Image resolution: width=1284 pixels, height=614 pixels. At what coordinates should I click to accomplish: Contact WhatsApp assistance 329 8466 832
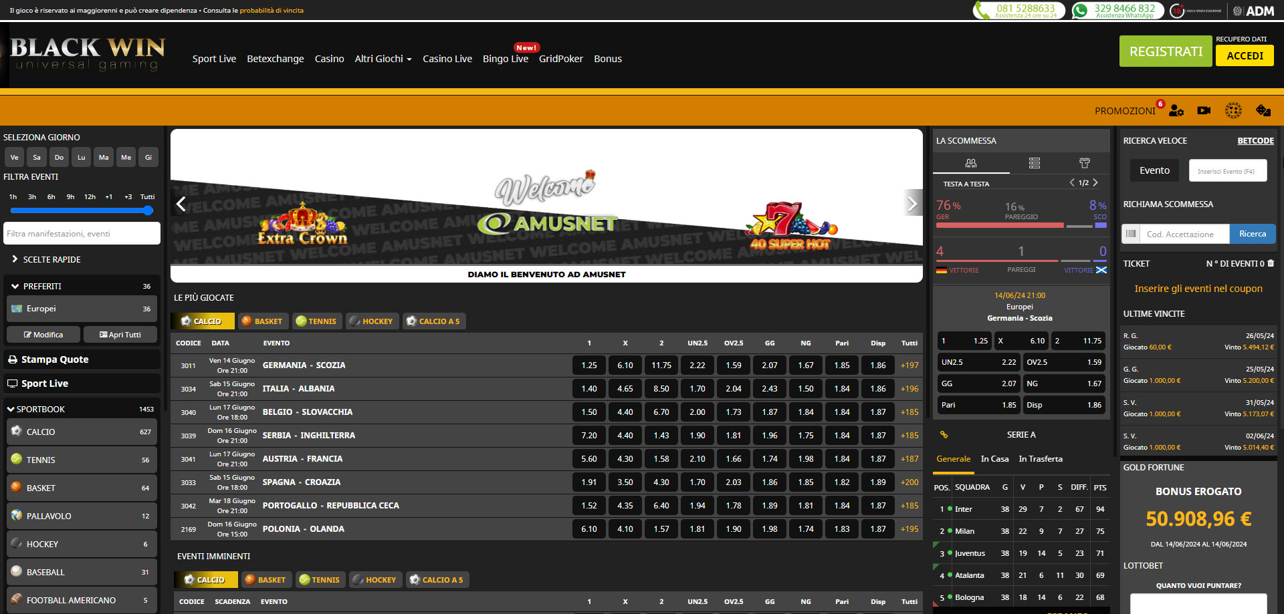(1117, 11)
